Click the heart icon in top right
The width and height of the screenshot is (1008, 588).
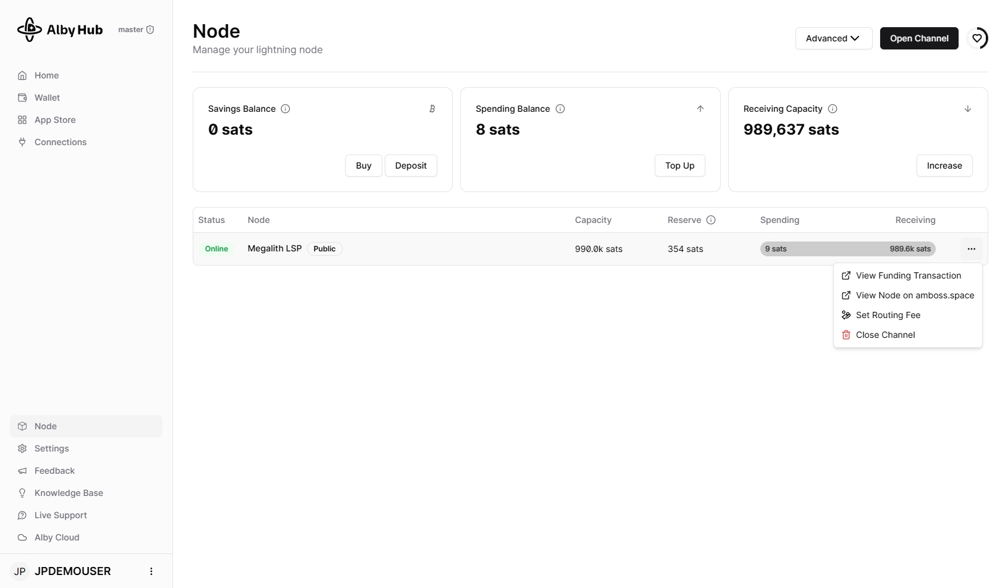click(x=977, y=38)
